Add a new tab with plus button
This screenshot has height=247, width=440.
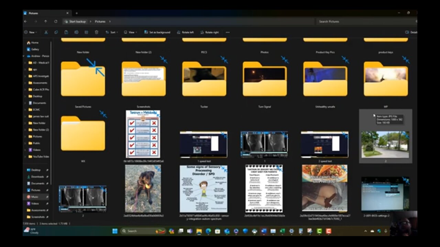click(x=77, y=13)
